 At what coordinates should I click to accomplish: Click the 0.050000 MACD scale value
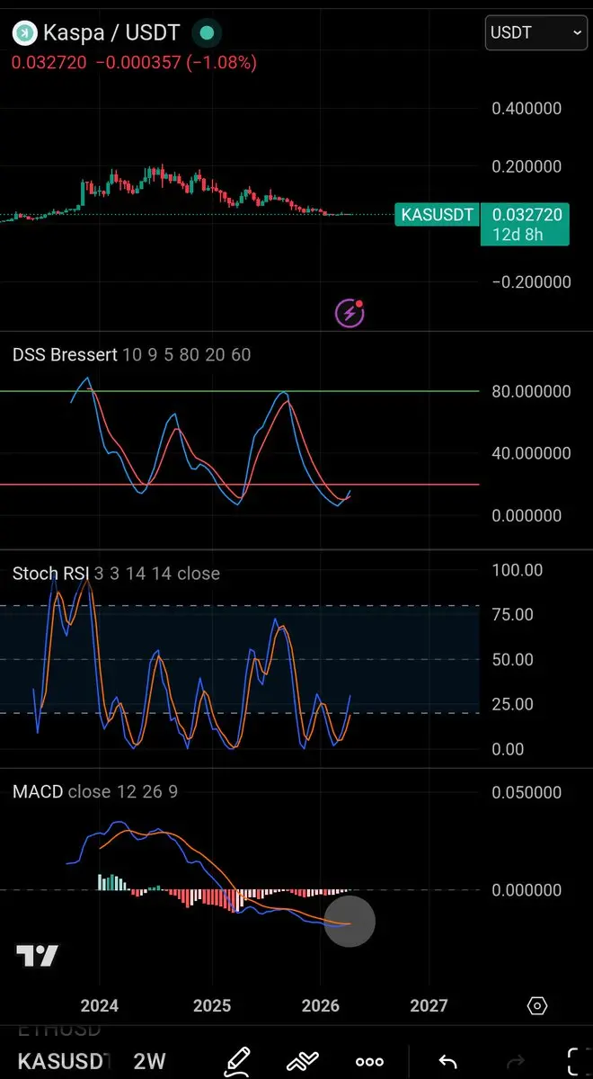click(527, 792)
